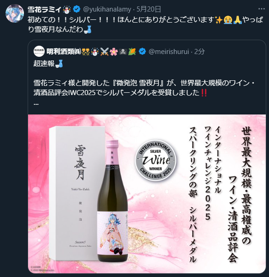Click the snowman emoji beside 雪花ラミィ's name

tap(67, 9)
